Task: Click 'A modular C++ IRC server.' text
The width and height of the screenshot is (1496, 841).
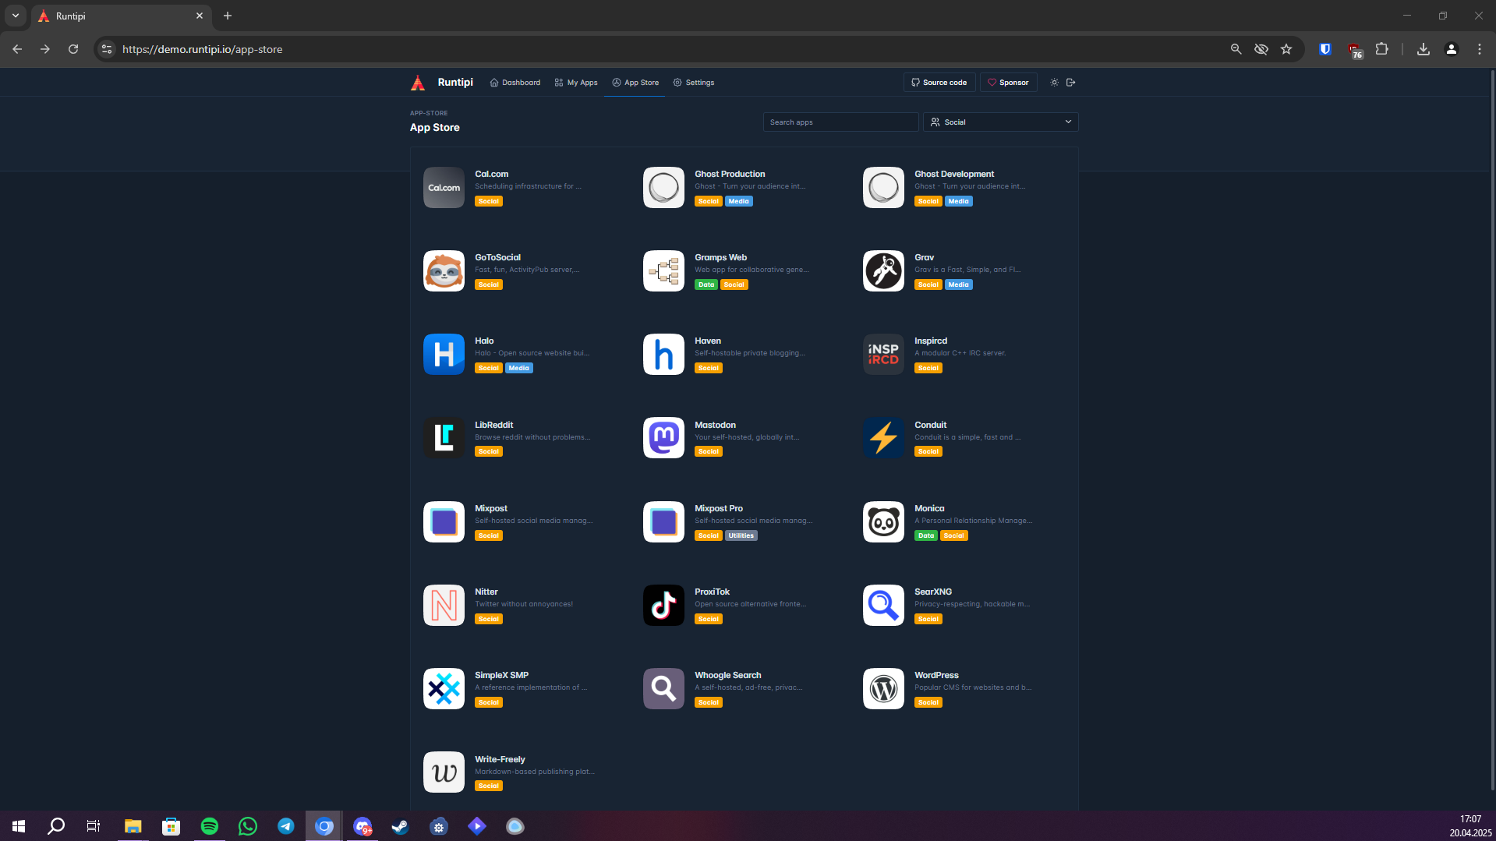Action: click(x=960, y=353)
